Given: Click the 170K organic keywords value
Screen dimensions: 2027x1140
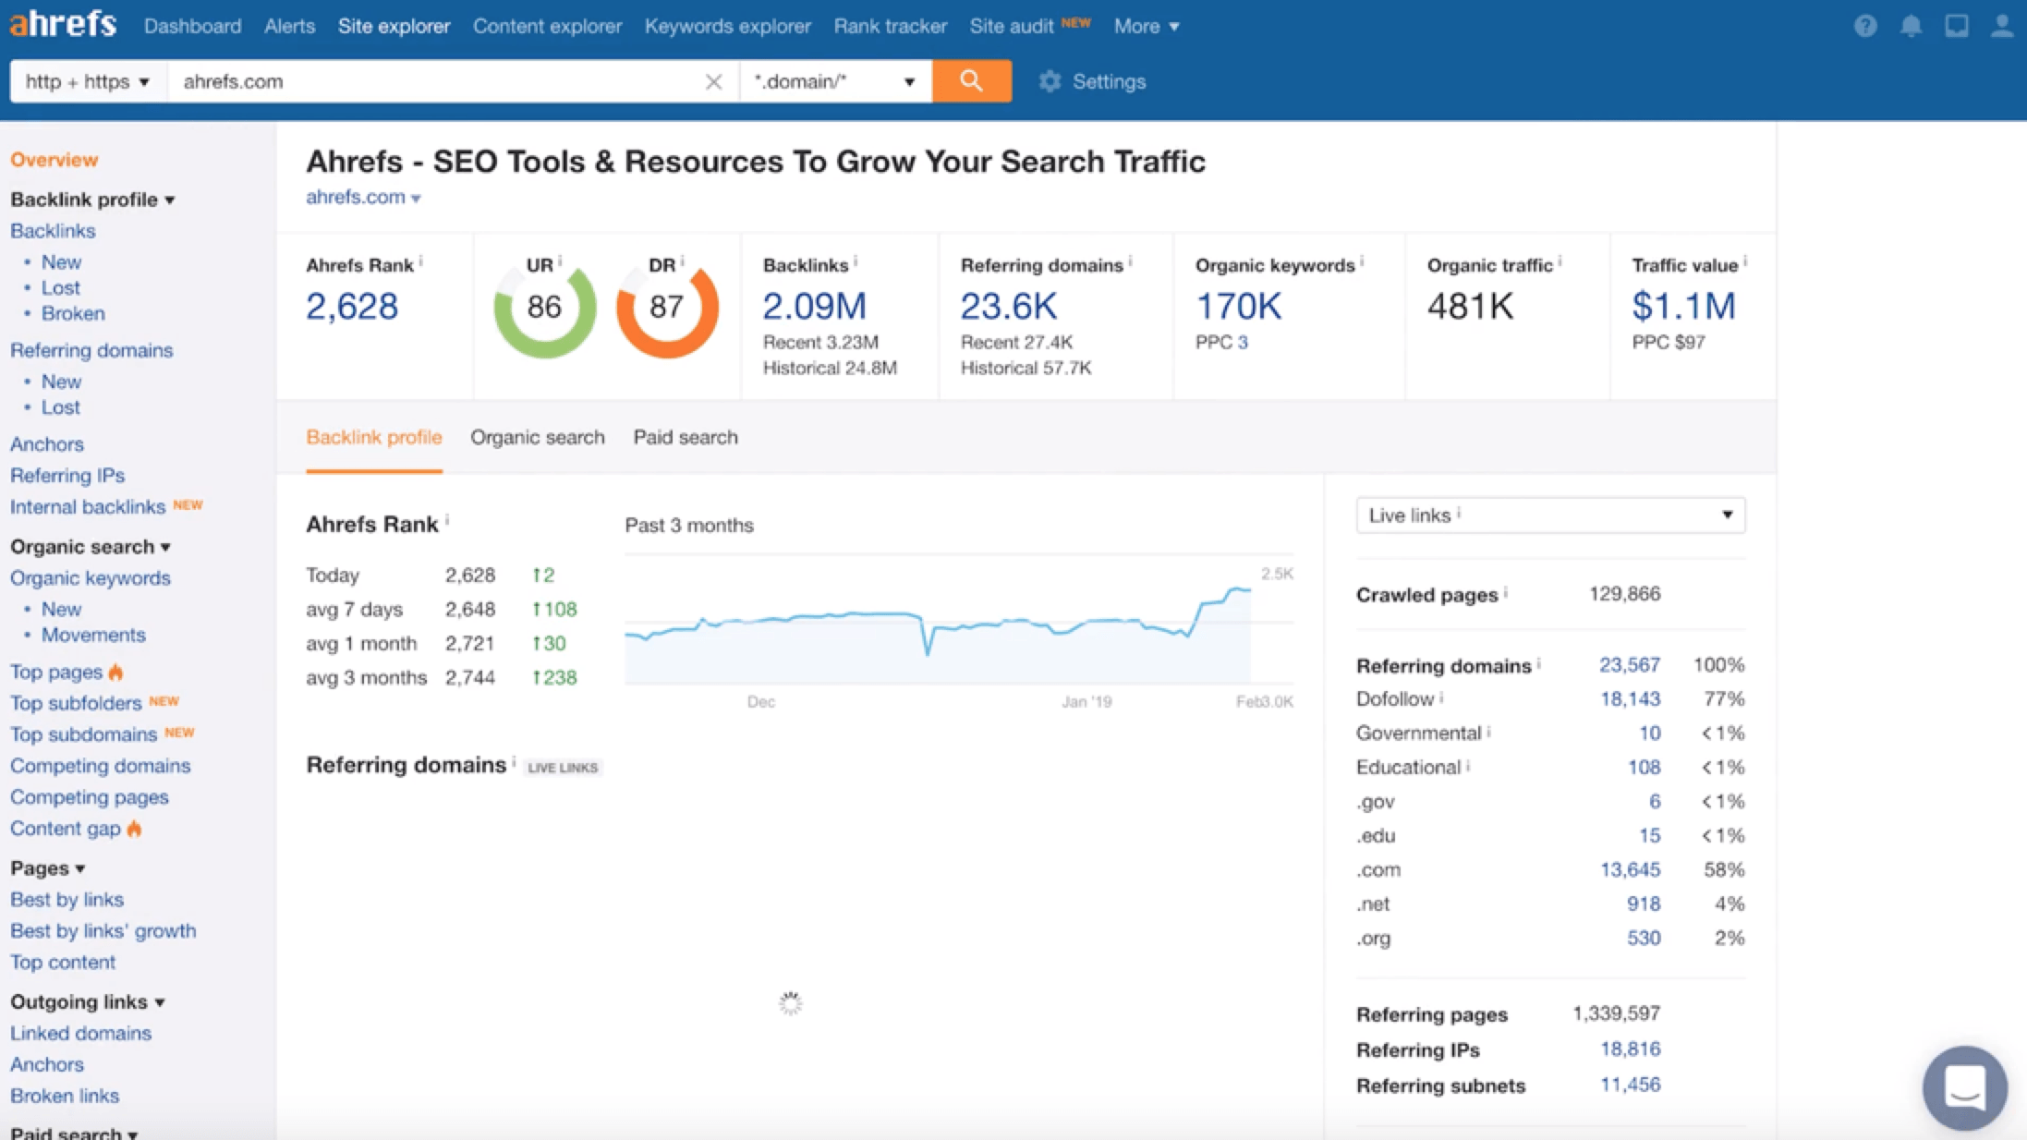Looking at the screenshot, I should (1238, 306).
